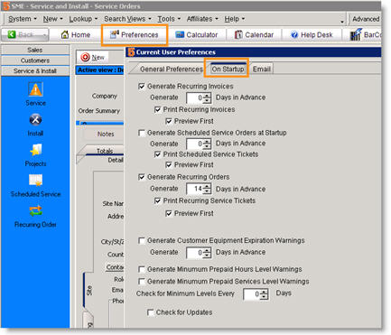Open the Totals tab in Service Orders
Screen dimensions: 391x335
(x=104, y=151)
